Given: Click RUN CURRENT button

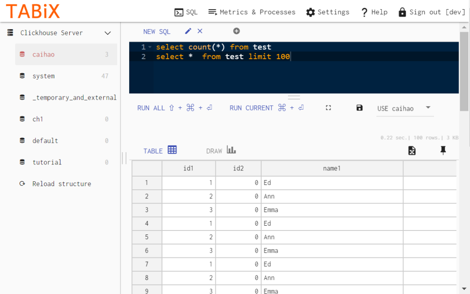Looking at the screenshot, I should (267, 108).
